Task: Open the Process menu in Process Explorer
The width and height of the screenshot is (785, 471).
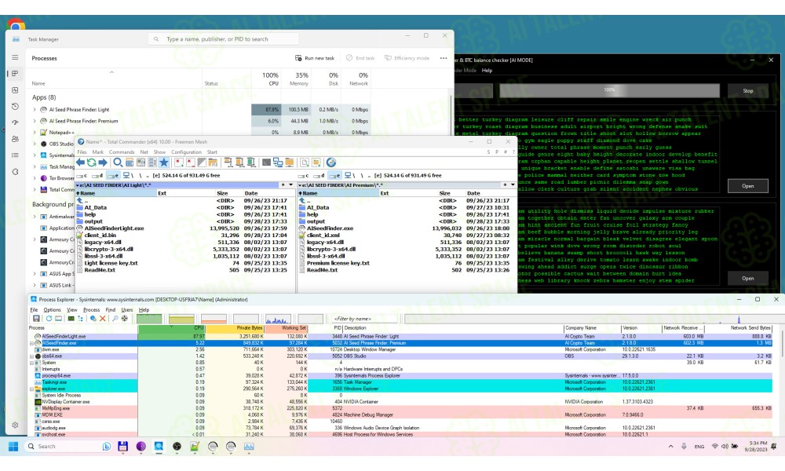Action: point(92,310)
